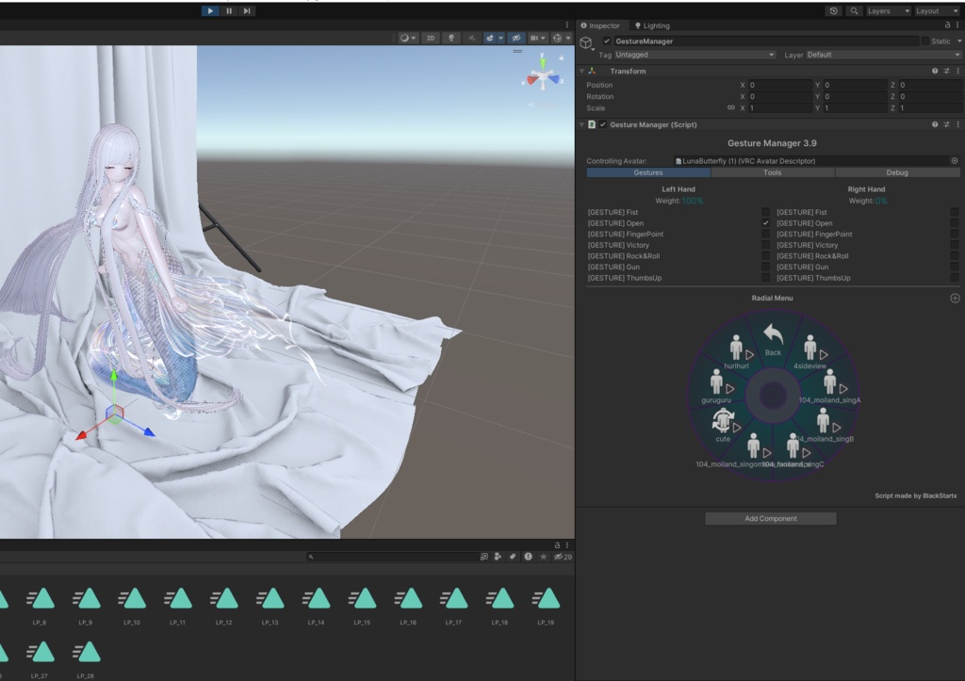The height and width of the screenshot is (681, 965).
Task: Open the Layers dropdown in the top bar
Action: click(888, 11)
